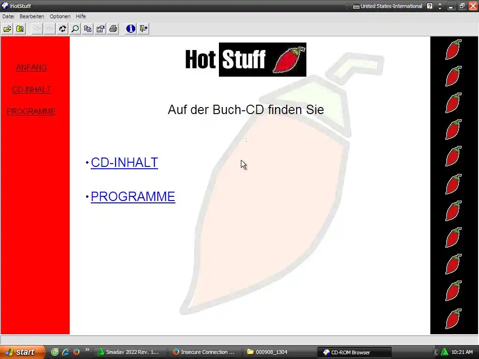Open the Datei menu
The width and height of the screenshot is (479, 359).
8,16
